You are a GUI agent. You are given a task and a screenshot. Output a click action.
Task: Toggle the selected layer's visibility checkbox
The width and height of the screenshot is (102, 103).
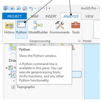[13, 74]
